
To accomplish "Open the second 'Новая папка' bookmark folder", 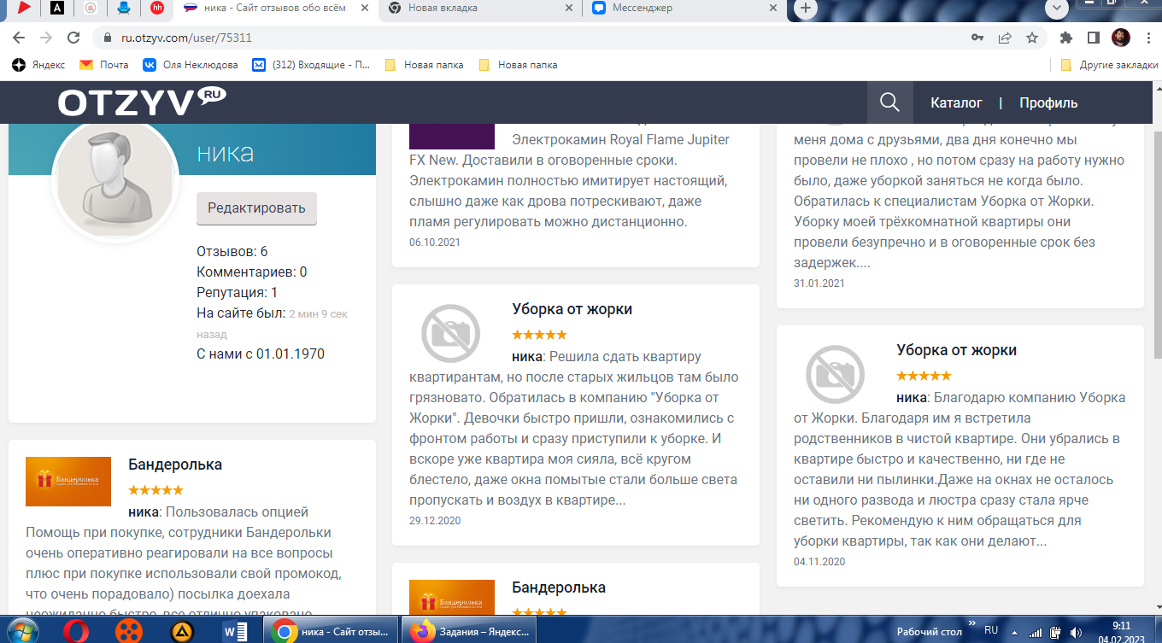I will [x=518, y=65].
